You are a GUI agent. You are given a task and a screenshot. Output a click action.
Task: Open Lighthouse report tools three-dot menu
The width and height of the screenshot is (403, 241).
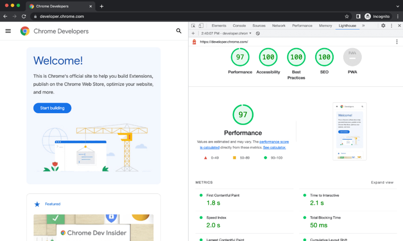pos(397,42)
